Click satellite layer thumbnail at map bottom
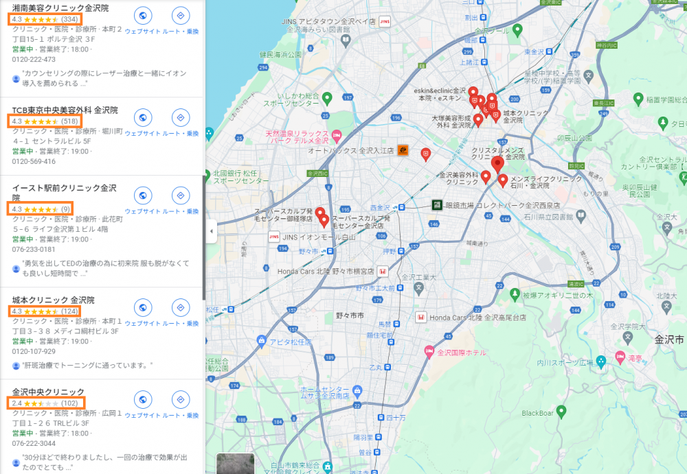The image size is (687, 474). click(236, 464)
